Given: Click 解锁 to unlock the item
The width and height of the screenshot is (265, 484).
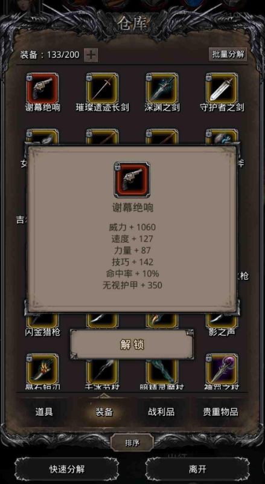Looking at the screenshot, I should (132, 344).
